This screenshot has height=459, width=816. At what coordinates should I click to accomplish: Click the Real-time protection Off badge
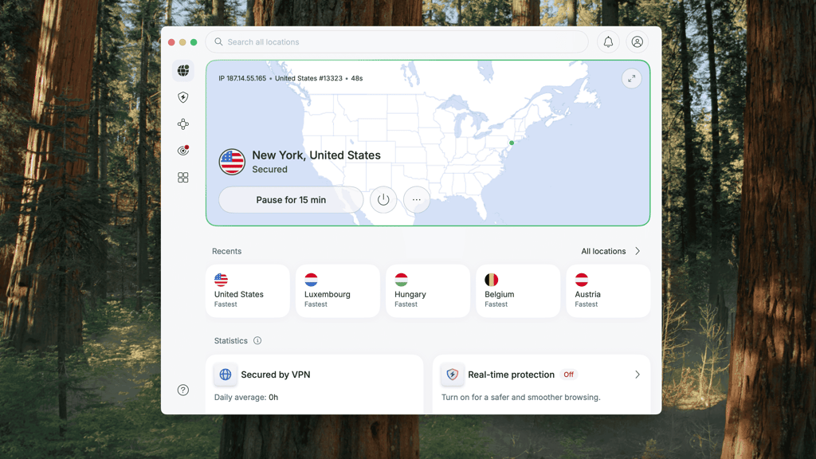[x=569, y=375]
